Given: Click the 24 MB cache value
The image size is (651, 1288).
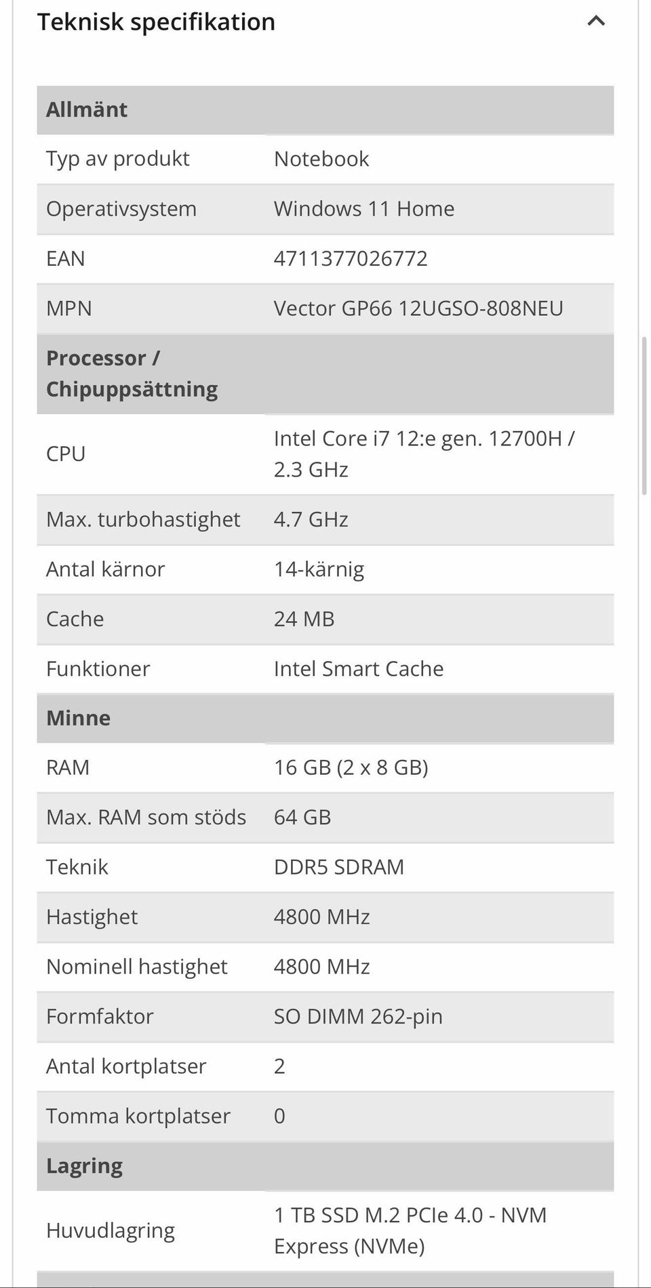Looking at the screenshot, I should click(x=304, y=619).
